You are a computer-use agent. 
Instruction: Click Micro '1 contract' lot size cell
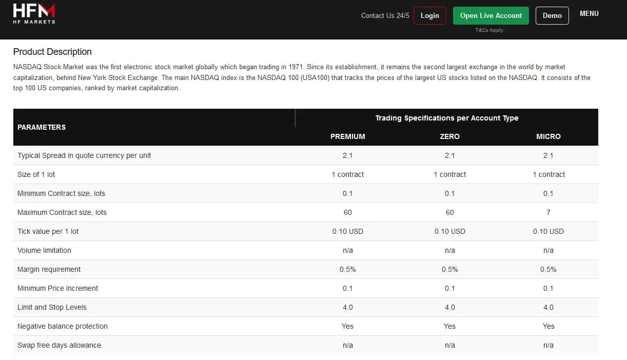548,174
